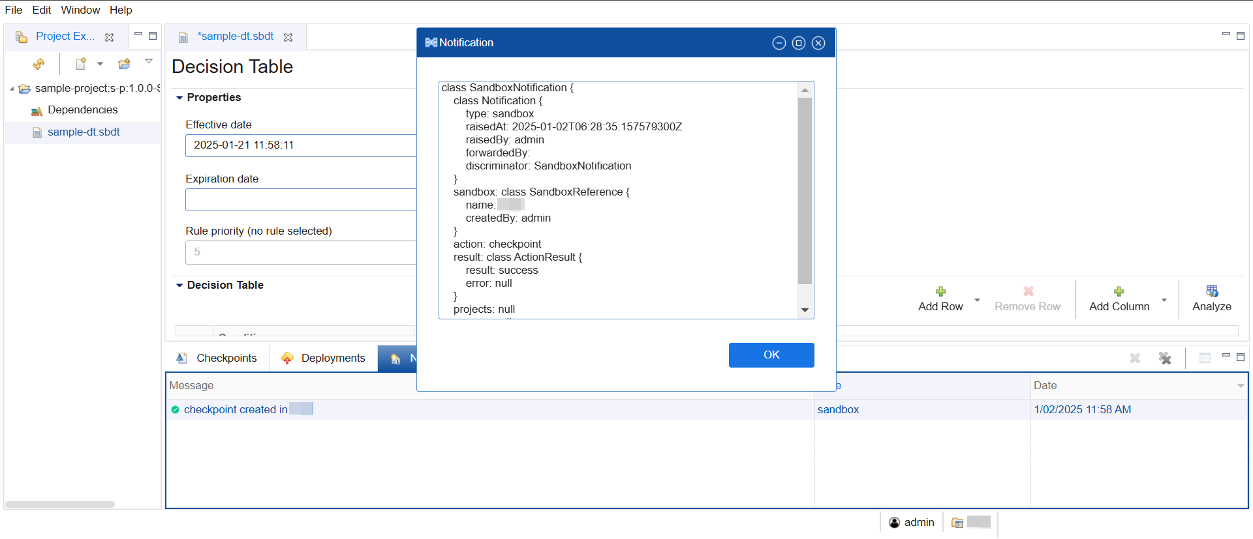This screenshot has width=1253, height=539.
Task: Click the new file icon in Project Explorer
Action: tap(81, 64)
